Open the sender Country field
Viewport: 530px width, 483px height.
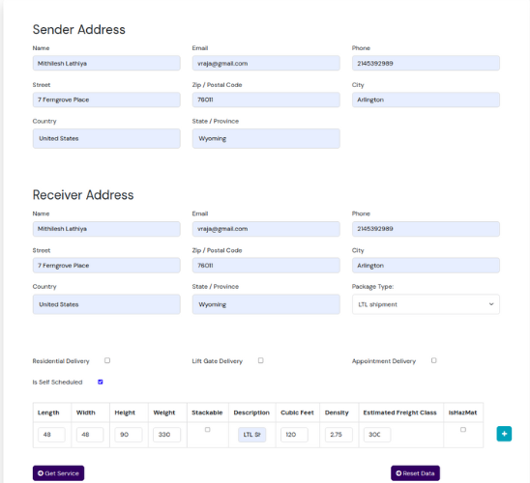pyautogui.click(x=106, y=138)
